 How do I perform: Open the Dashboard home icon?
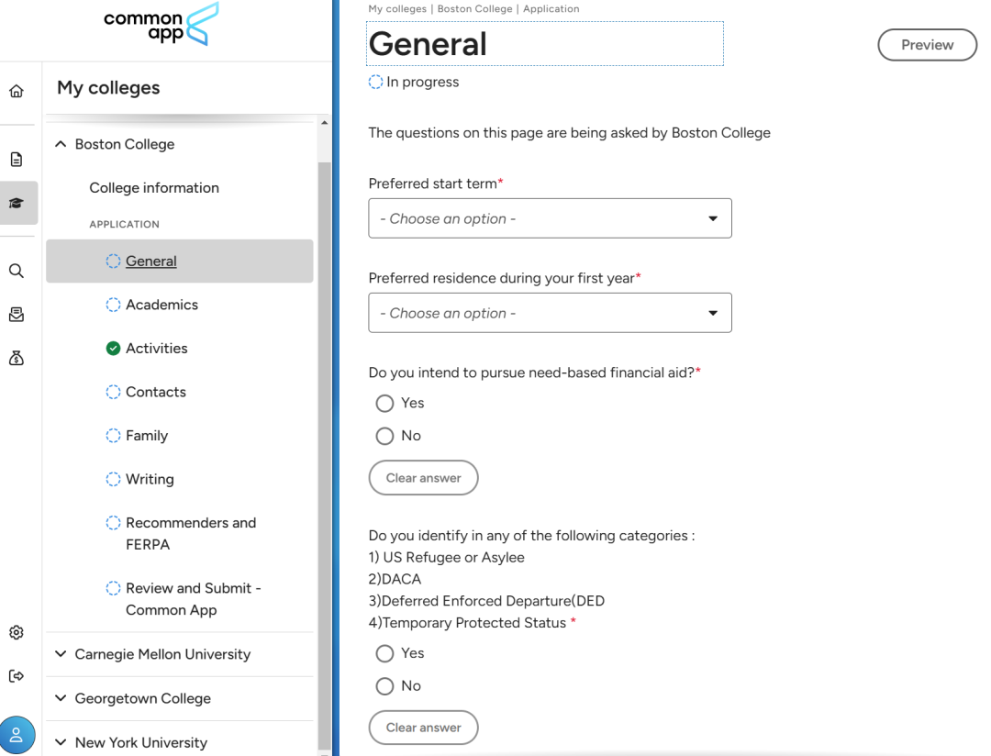(17, 91)
